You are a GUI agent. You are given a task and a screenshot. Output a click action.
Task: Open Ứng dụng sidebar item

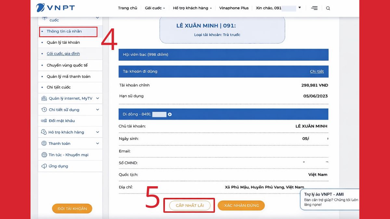[58, 166]
